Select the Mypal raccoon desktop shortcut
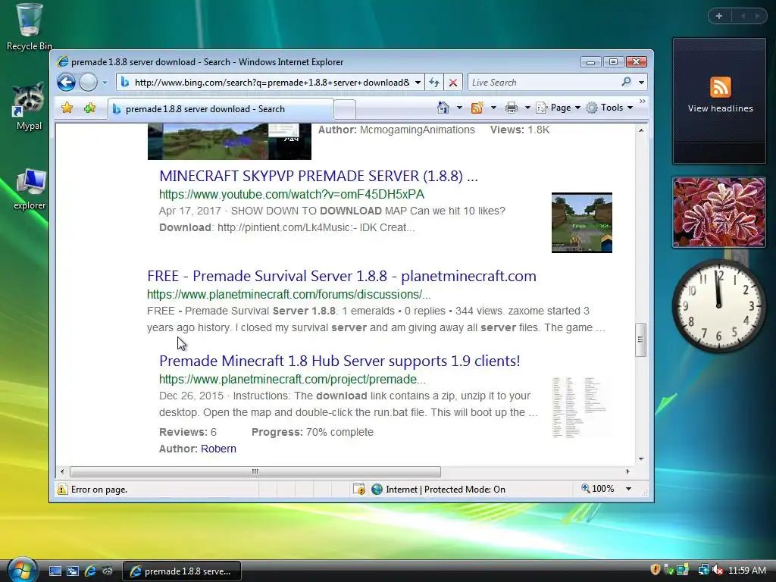The width and height of the screenshot is (776, 582). click(29, 106)
